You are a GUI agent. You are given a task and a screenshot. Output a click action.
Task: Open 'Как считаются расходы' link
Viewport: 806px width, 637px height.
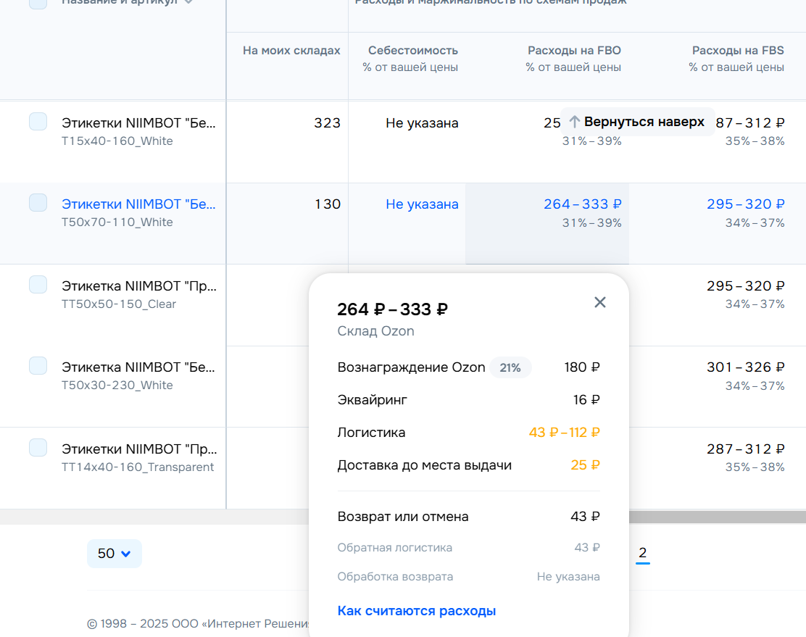[x=416, y=611]
